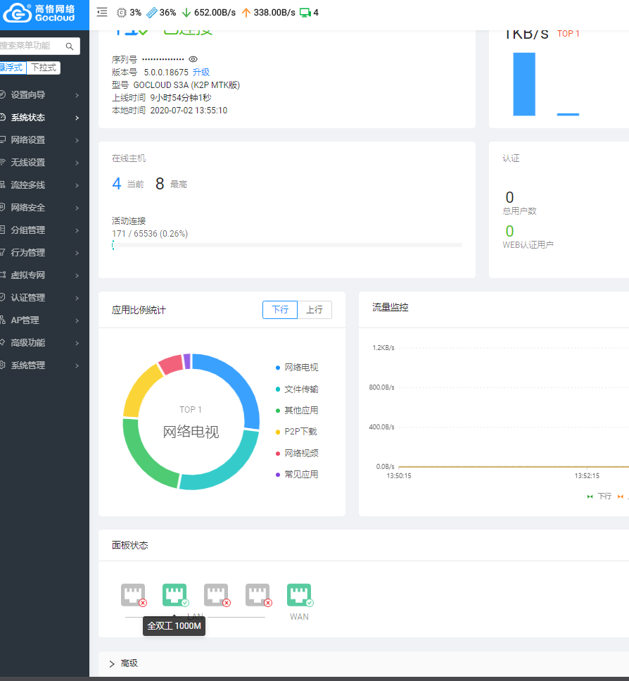Screen dimensions: 629x681
Task: Open 行为管理 menu item
Action: click(x=28, y=253)
